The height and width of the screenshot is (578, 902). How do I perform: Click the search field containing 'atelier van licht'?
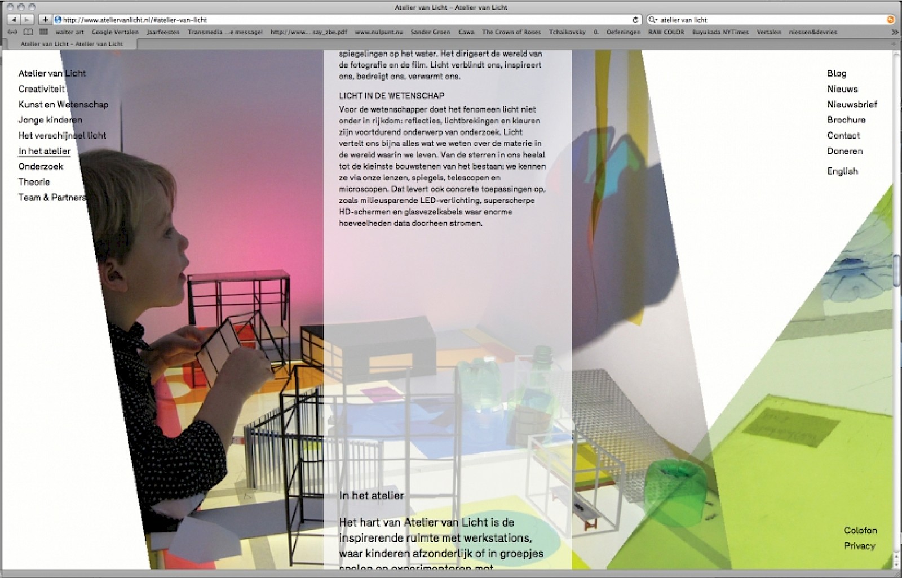[771, 20]
